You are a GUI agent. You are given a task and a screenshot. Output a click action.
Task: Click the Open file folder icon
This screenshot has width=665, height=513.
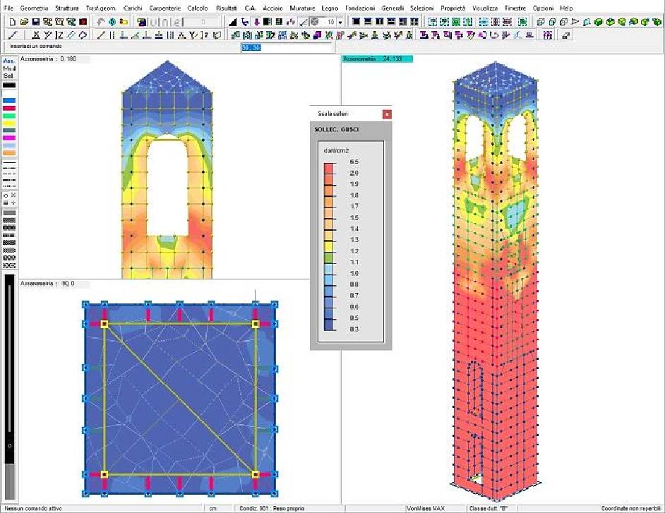click(x=23, y=22)
